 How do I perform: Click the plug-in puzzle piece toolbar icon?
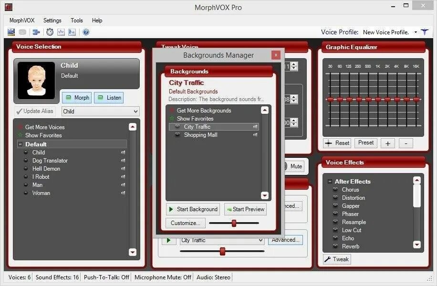[36, 32]
